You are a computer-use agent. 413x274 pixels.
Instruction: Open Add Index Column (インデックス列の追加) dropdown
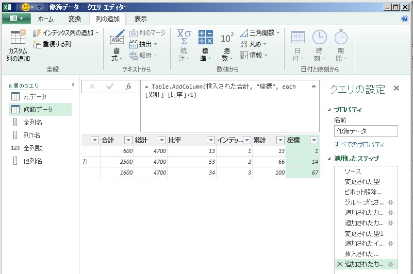[97, 33]
